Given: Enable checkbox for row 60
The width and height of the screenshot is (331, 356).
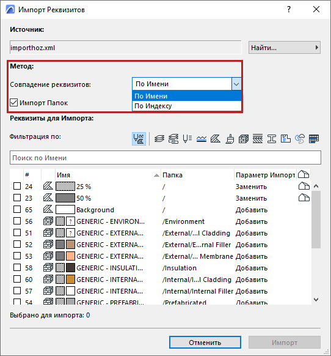Looking at the screenshot, I should (x=17, y=279).
